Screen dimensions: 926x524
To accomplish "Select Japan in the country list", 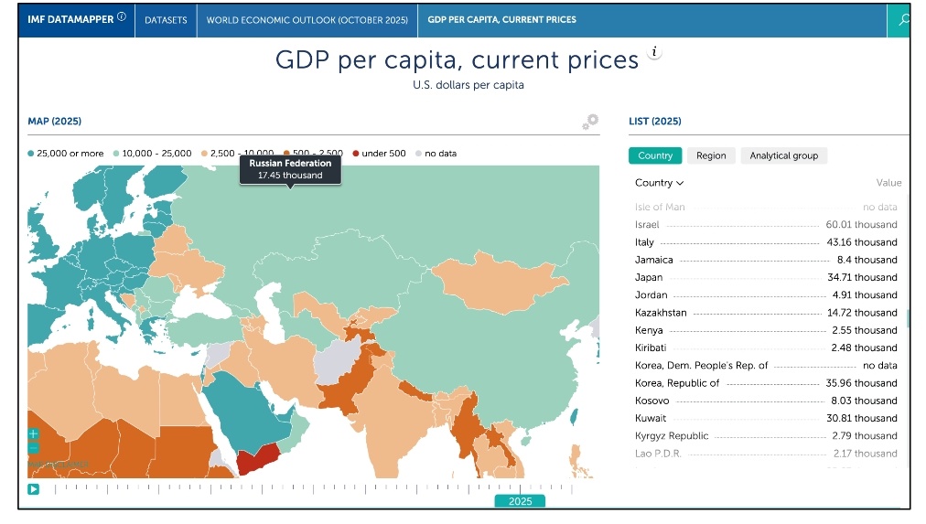I will click(x=649, y=277).
